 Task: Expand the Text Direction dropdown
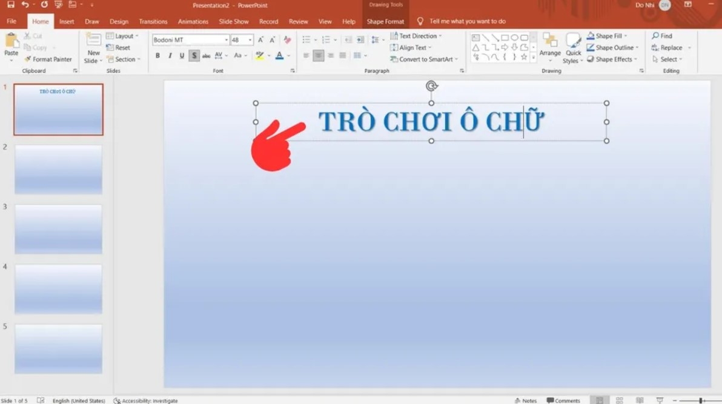[x=416, y=36]
